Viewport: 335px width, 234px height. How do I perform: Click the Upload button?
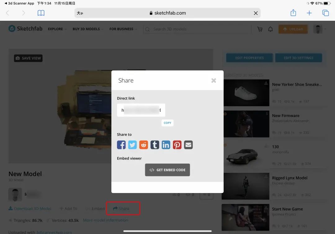(293, 29)
